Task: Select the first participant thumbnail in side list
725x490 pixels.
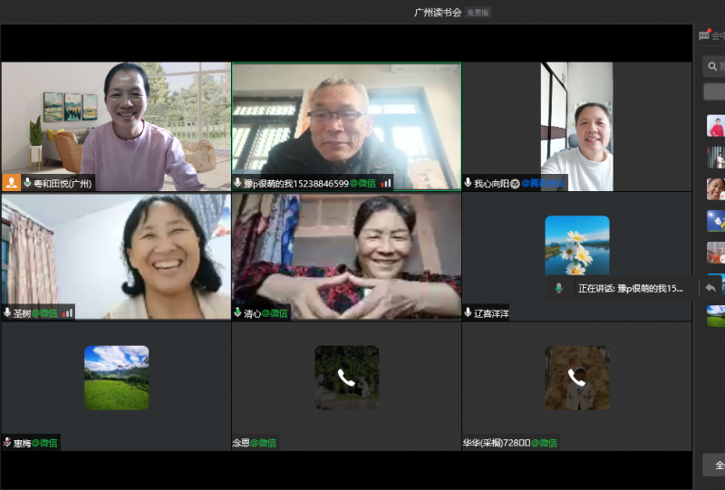Action: 716,126
